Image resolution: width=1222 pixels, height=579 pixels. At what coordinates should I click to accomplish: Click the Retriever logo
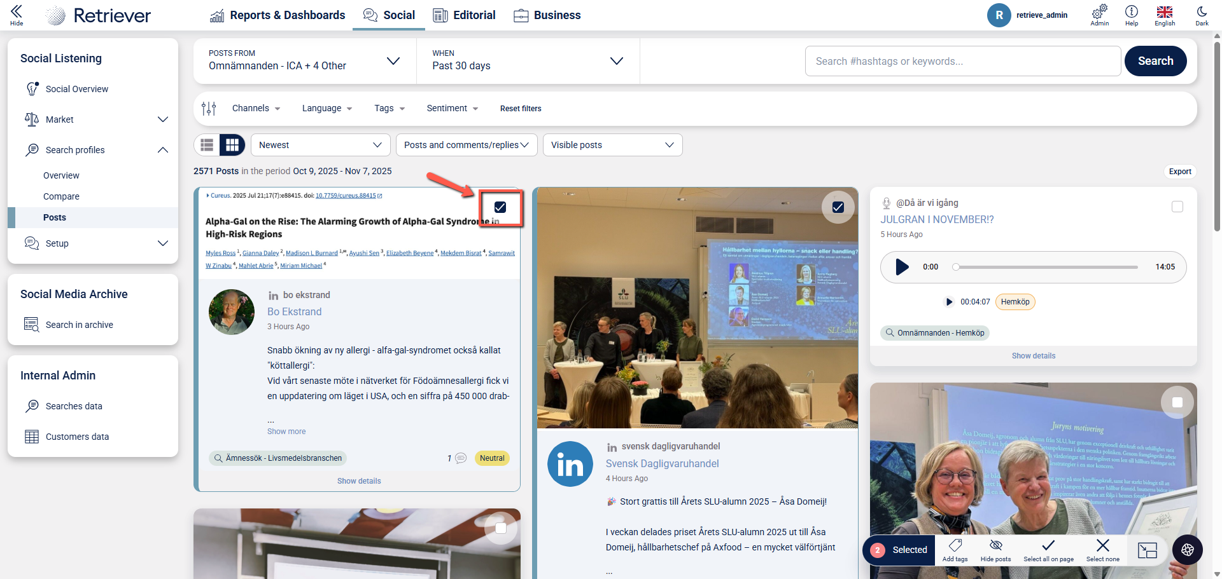tap(99, 15)
